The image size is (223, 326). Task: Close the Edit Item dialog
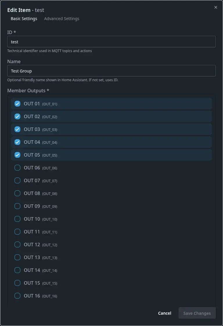(216, 7)
